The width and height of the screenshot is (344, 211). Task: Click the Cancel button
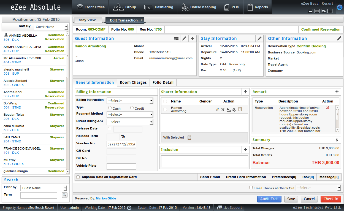[309, 199]
